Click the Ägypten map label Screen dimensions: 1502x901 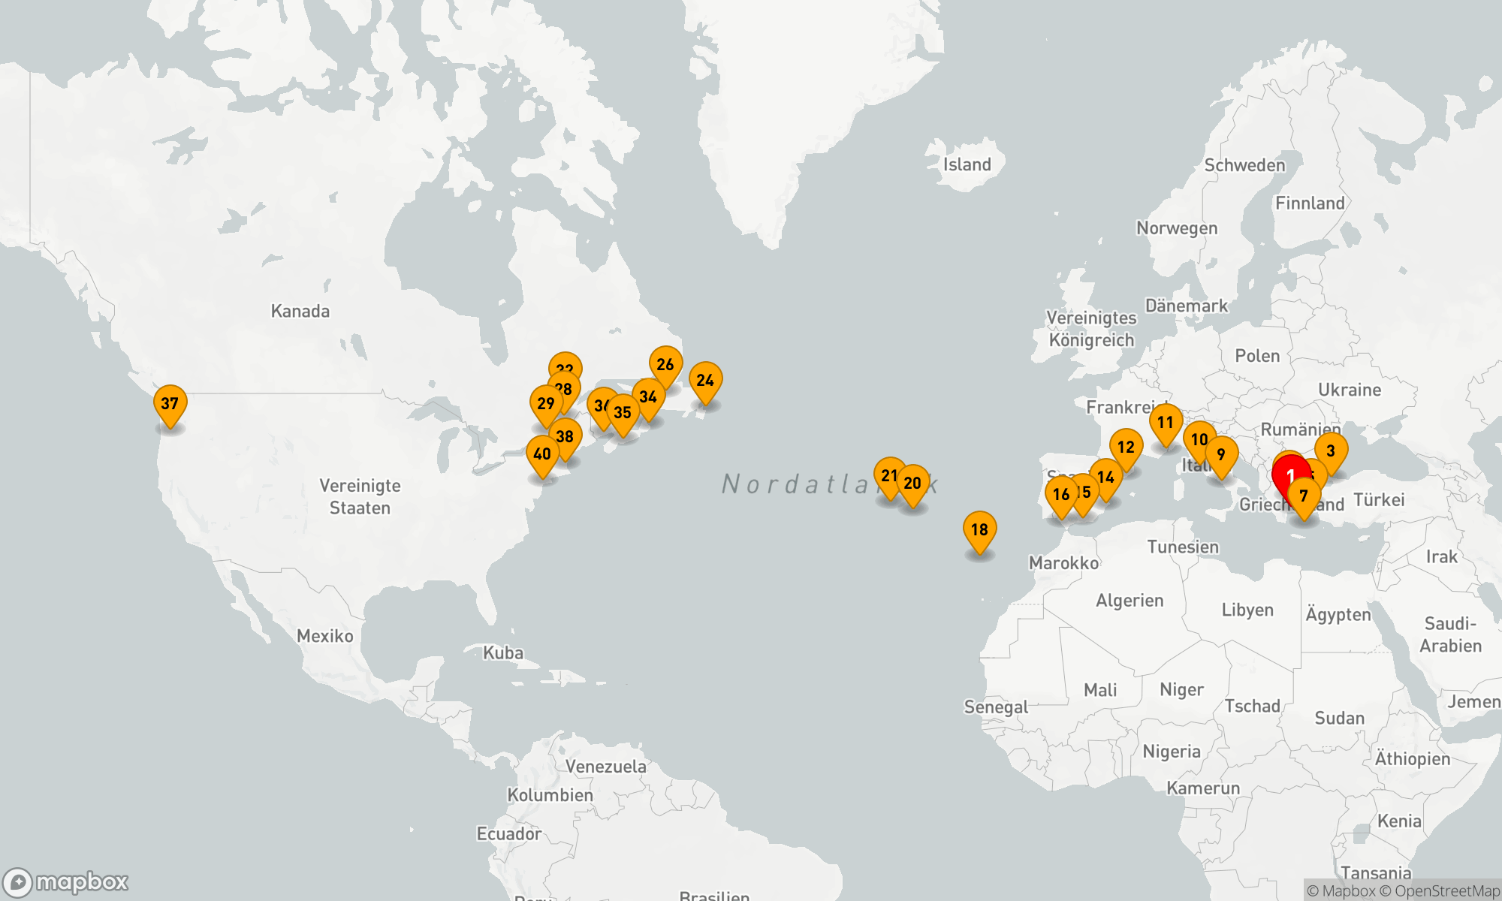1338,614
